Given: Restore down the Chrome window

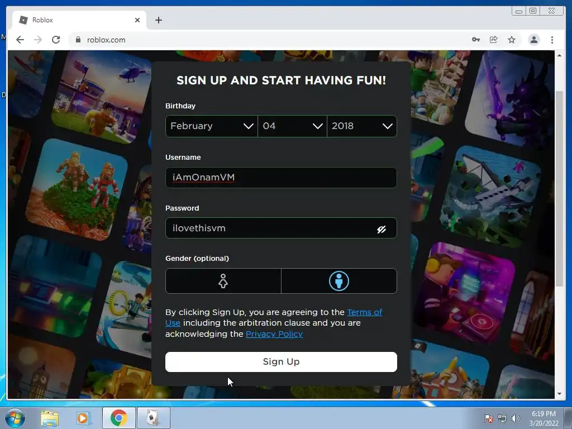Looking at the screenshot, I should pyautogui.click(x=533, y=11).
